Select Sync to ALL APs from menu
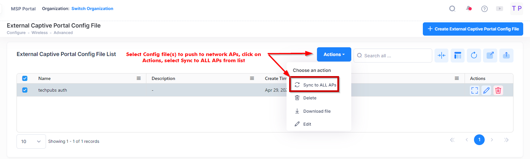530x159 pixels. coord(319,85)
